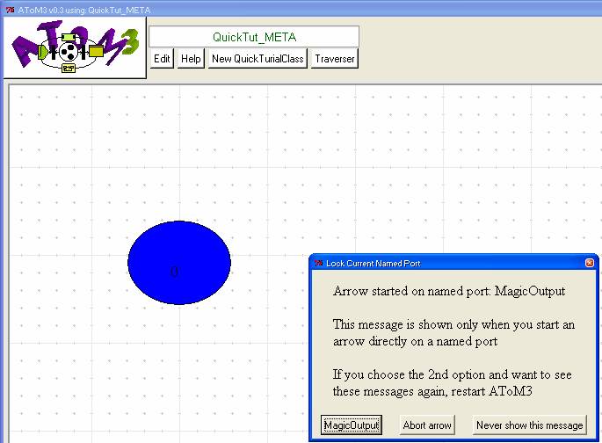Click the AToM3 window title bar icon
The width and height of the screenshot is (602, 443).
pyautogui.click(x=10, y=10)
